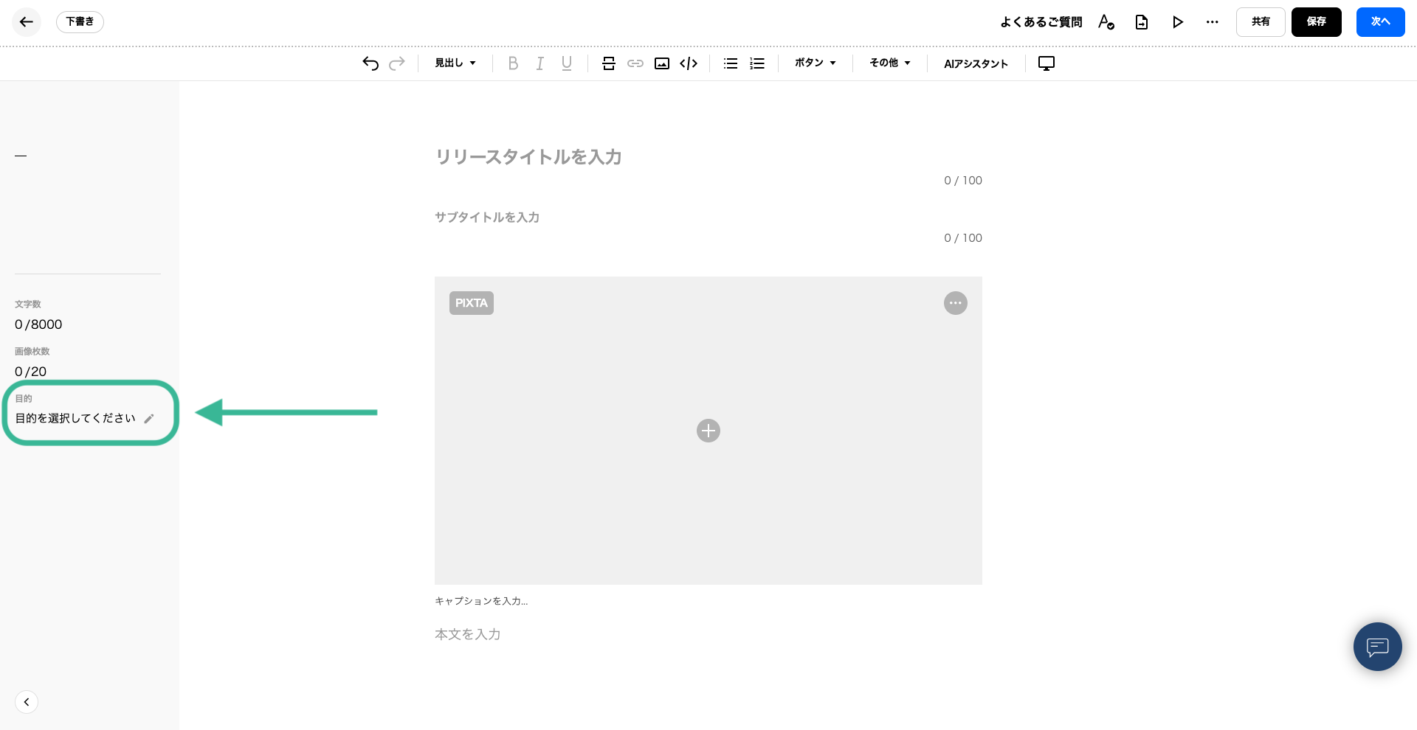Insert a hyperlink
1417x730 pixels.
pyautogui.click(x=635, y=63)
